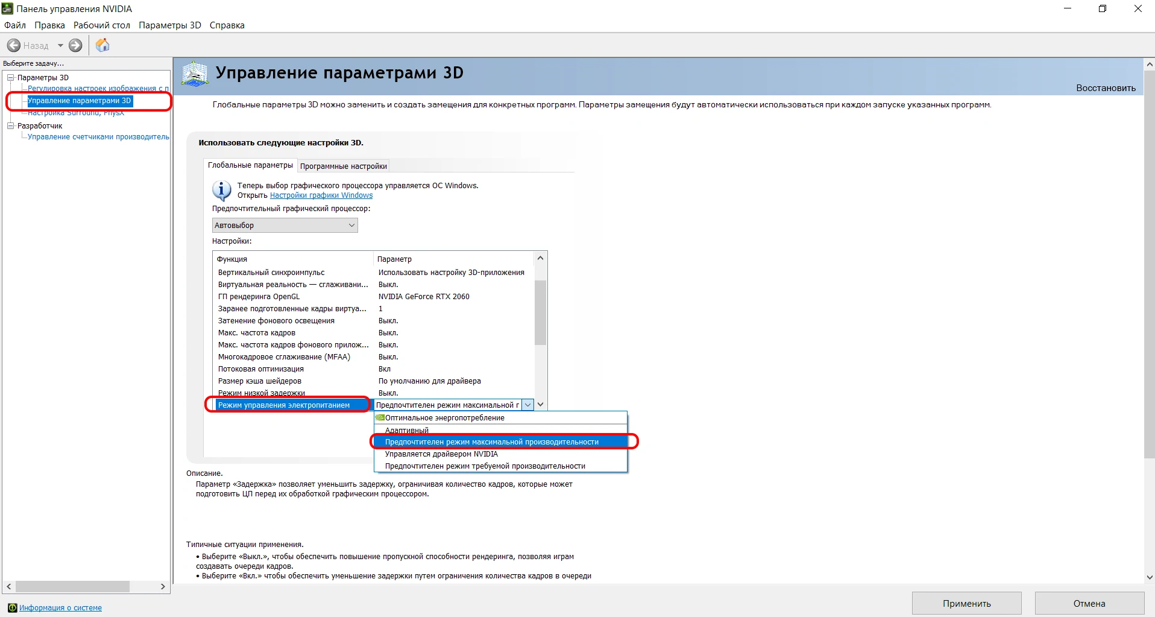Click the info icon beside Windows graphics notice
1155x617 pixels.
(221, 191)
